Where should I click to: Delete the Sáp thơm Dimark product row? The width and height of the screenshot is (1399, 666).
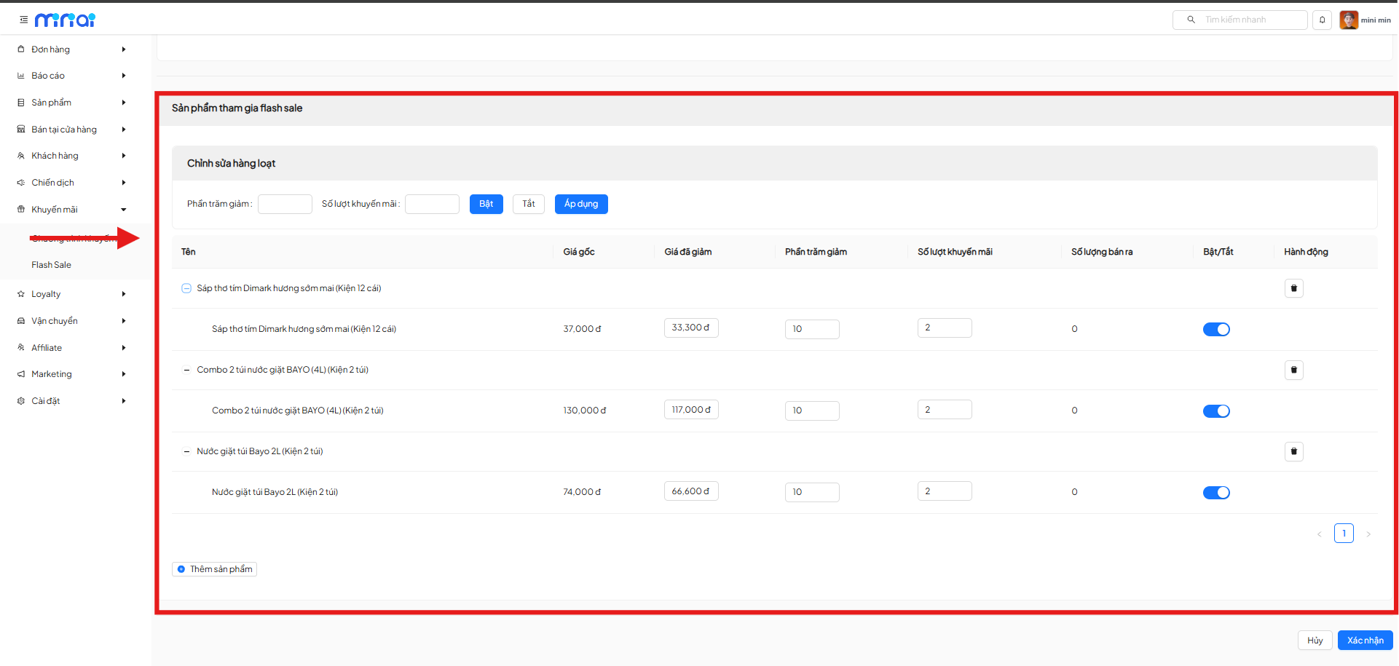pyautogui.click(x=1293, y=288)
